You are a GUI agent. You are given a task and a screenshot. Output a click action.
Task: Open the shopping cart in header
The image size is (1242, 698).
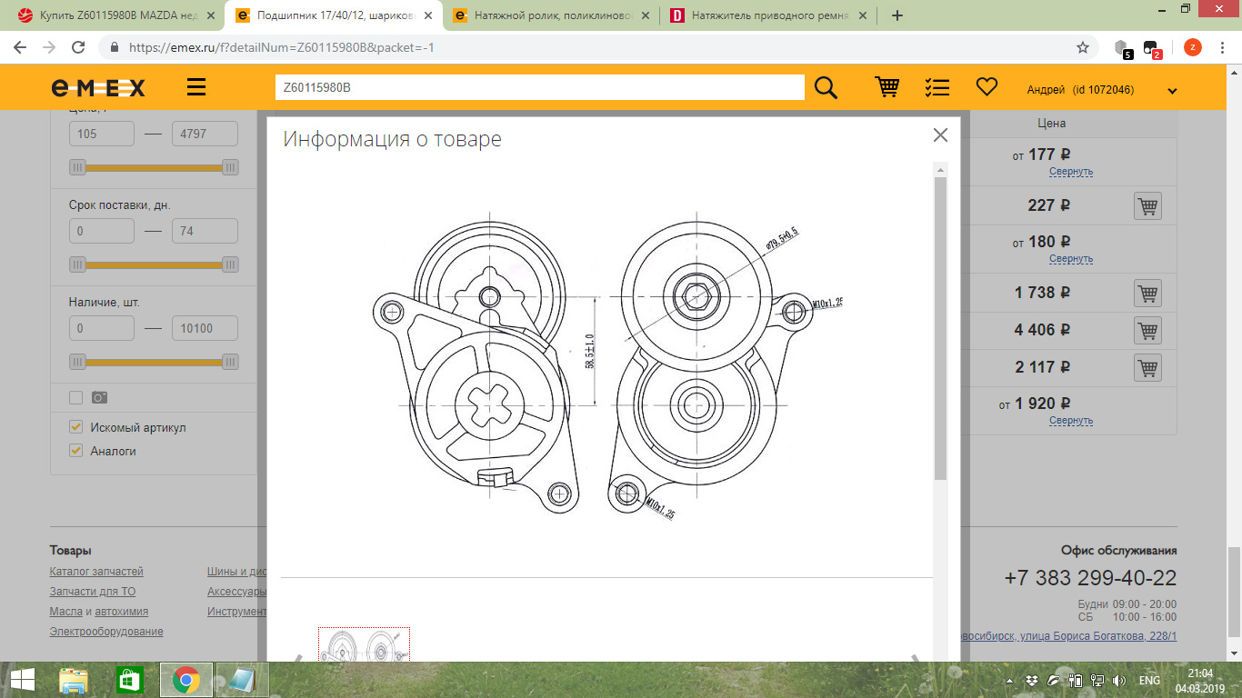click(x=886, y=87)
